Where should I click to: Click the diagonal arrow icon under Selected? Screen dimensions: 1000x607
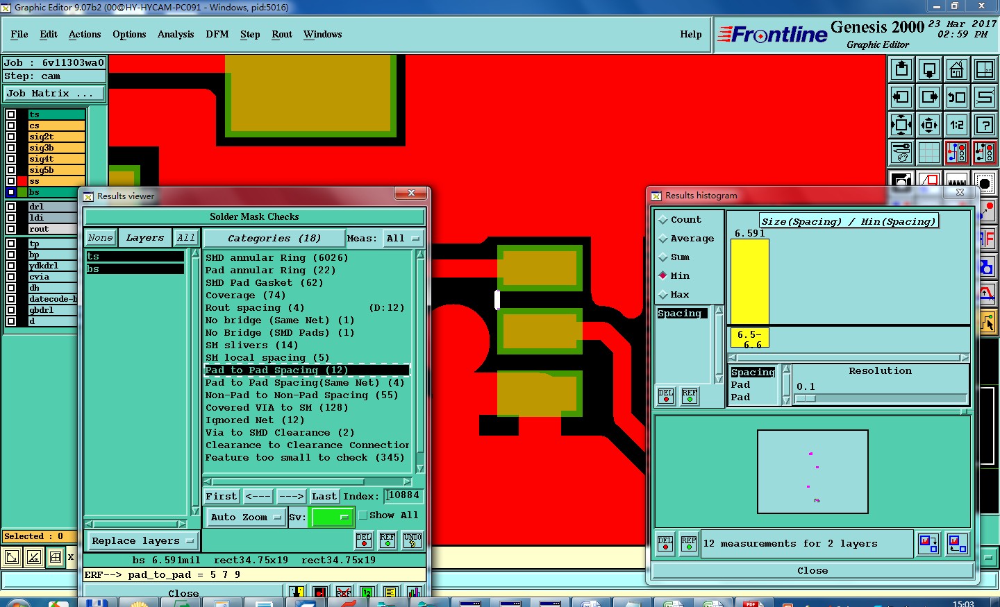pos(12,556)
